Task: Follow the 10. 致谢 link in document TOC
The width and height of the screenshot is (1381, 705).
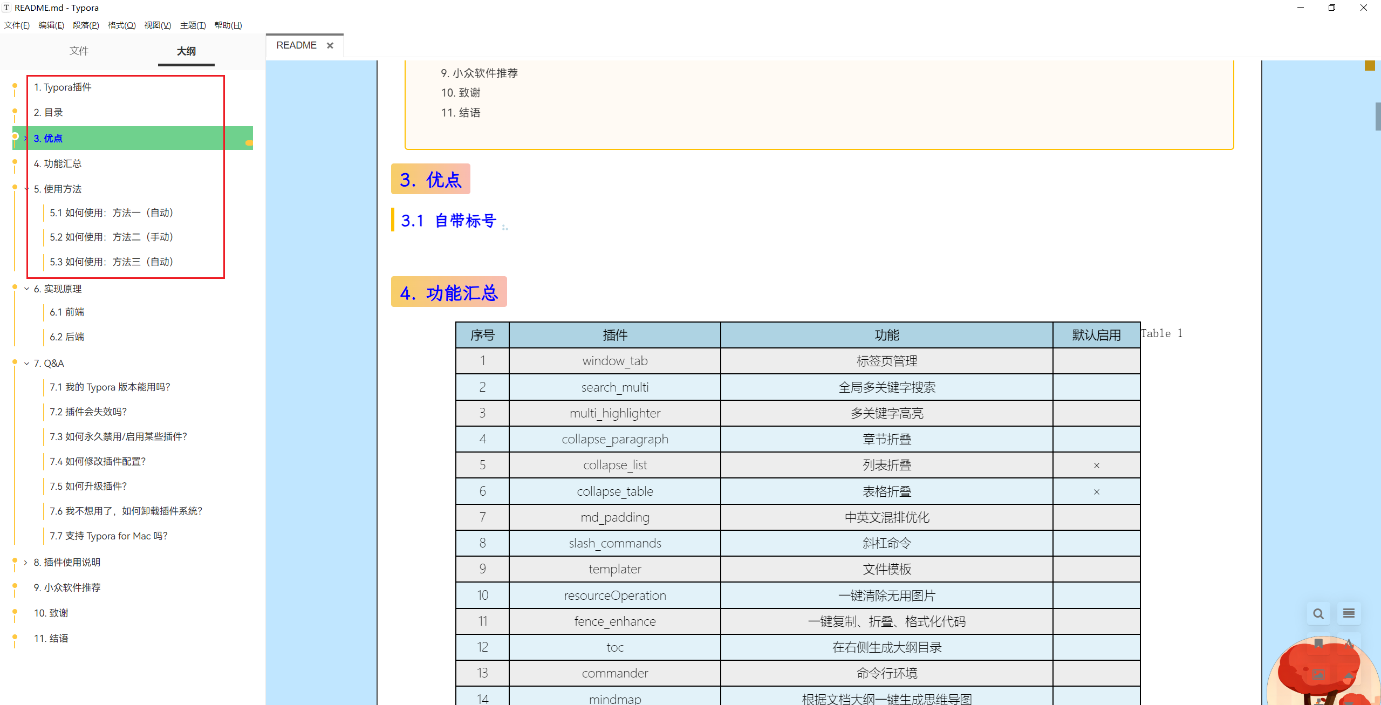Action: tap(461, 93)
